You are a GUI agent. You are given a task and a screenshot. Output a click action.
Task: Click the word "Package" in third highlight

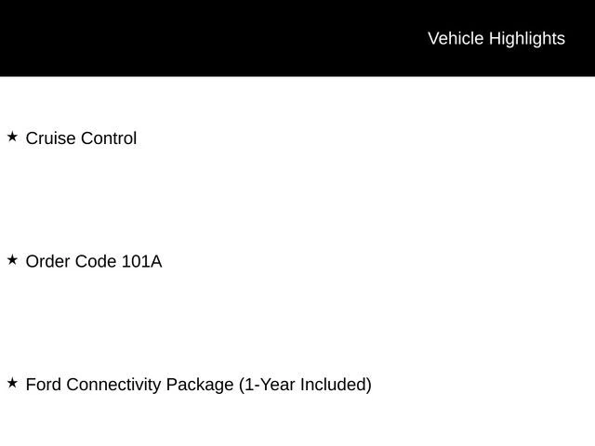199,385
